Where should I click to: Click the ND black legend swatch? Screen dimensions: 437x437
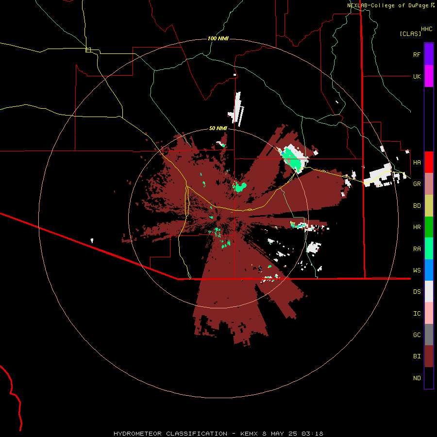429,378
